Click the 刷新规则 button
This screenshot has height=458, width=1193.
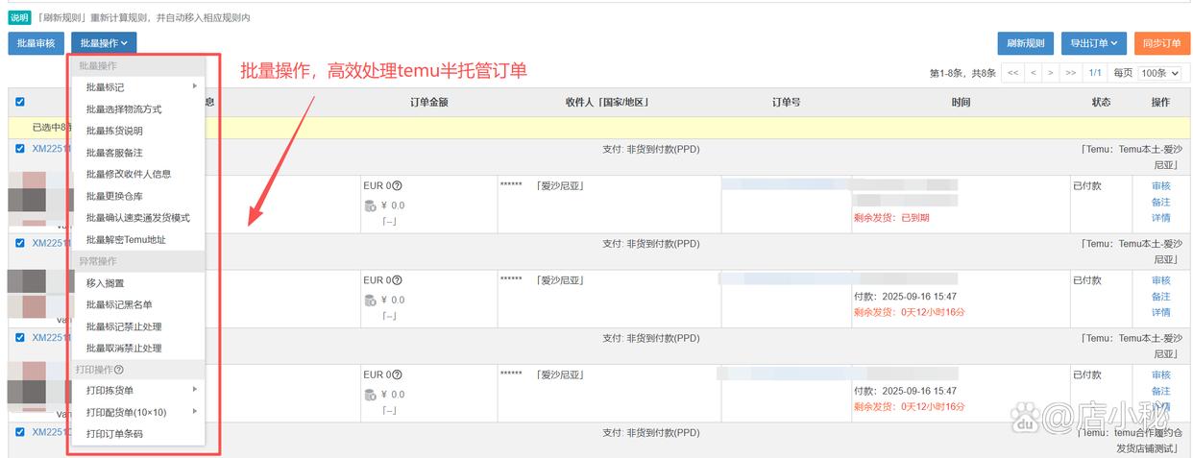(x=1025, y=42)
